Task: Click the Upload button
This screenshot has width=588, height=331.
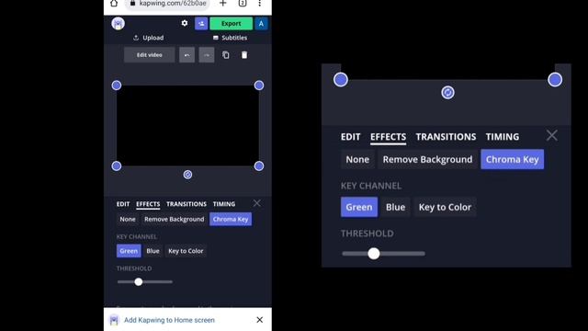Action: click(x=149, y=38)
